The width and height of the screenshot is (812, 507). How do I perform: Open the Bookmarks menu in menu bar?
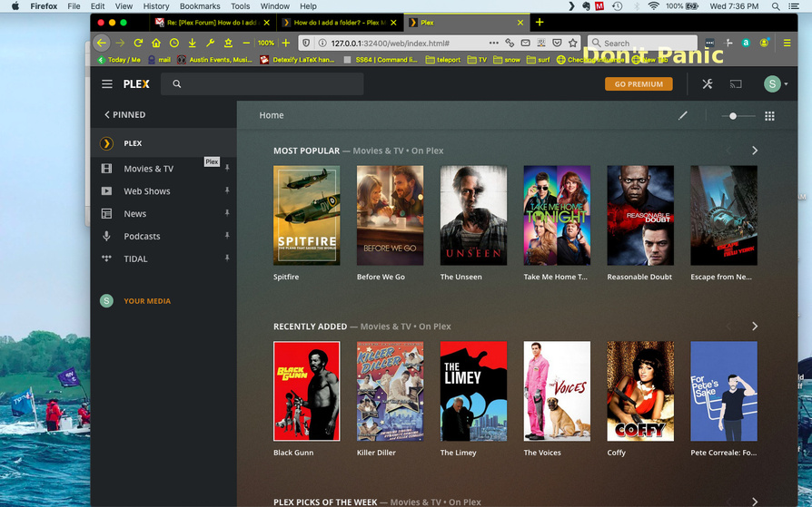(200, 6)
